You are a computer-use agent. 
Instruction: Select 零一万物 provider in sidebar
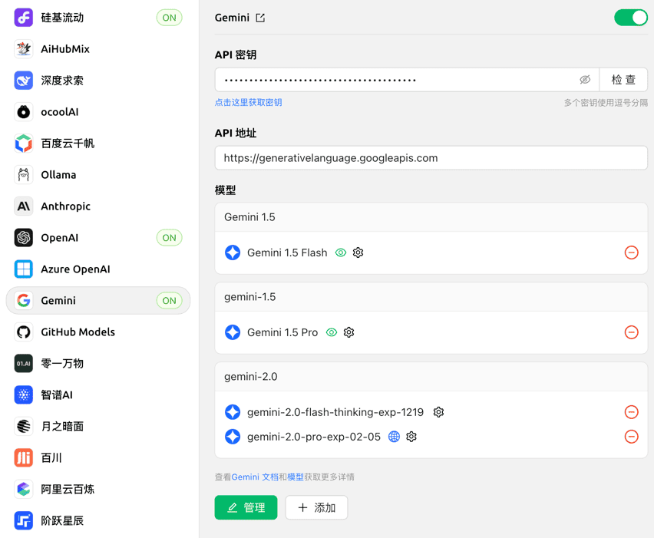[x=98, y=364]
